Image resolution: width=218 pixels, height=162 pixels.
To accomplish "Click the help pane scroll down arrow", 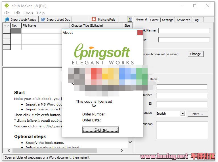I will tap(130, 142).
